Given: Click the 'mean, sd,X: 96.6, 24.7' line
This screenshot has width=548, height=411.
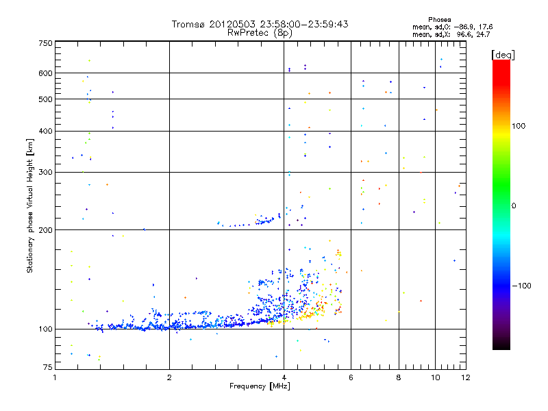Looking at the screenshot, I should (x=451, y=34).
